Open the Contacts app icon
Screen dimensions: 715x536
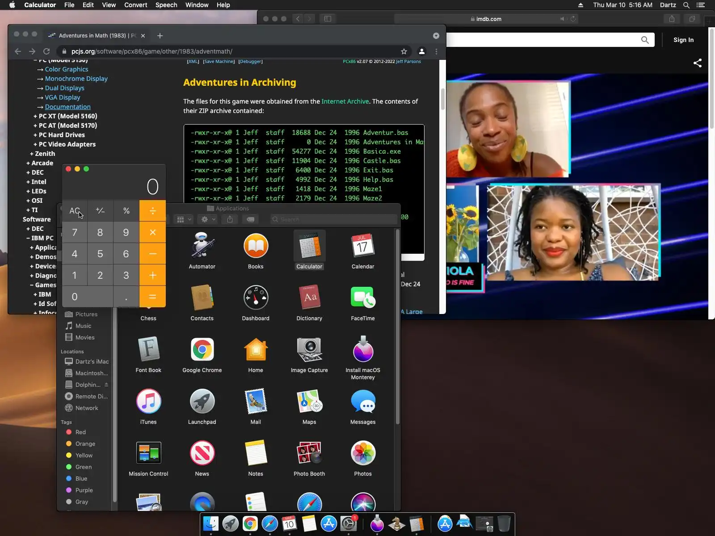click(202, 297)
